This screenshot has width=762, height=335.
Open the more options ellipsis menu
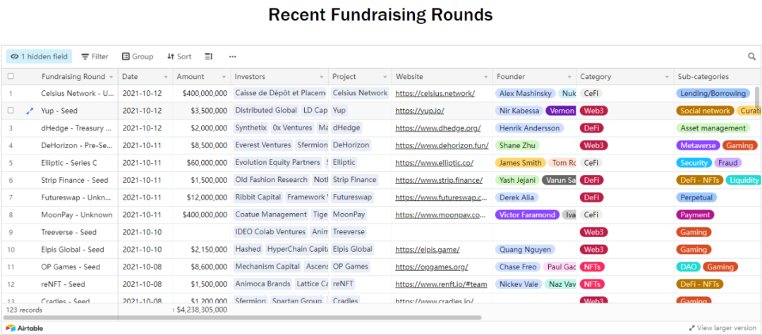click(x=233, y=56)
